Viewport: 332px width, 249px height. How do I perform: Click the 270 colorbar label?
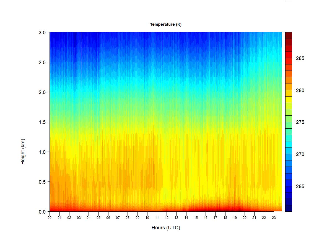pyautogui.click(x=300, y=154)
